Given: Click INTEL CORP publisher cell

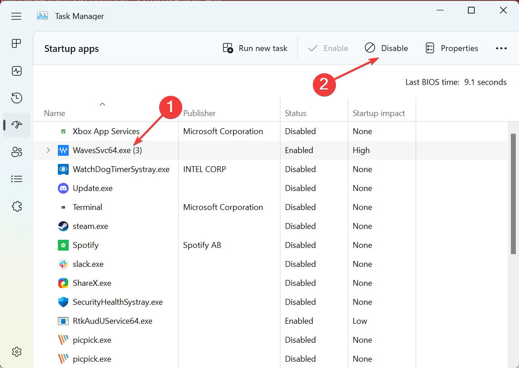Looking at the screenshot, I should (204, 169).
